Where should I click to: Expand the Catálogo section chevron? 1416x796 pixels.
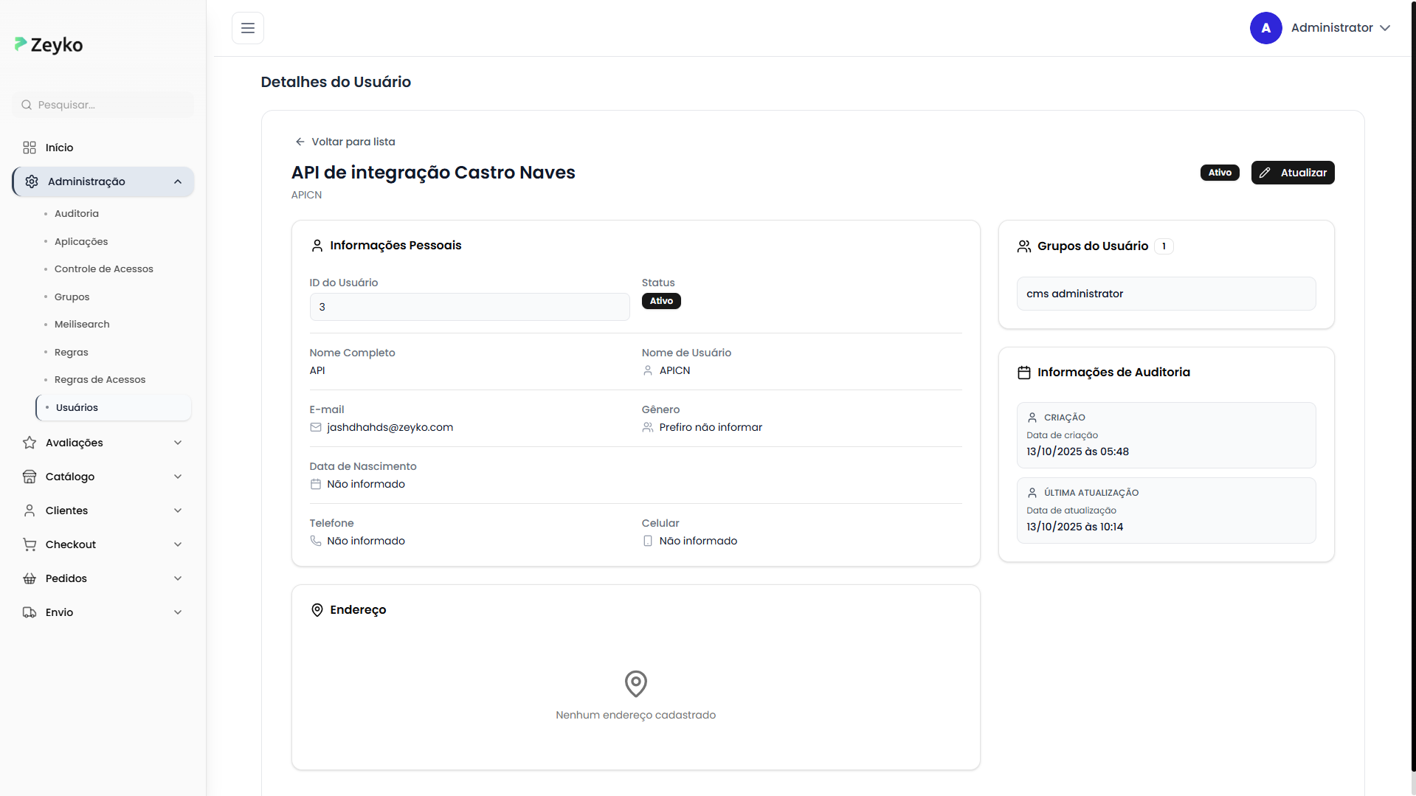pyautogui.click(x=178, y=477)
